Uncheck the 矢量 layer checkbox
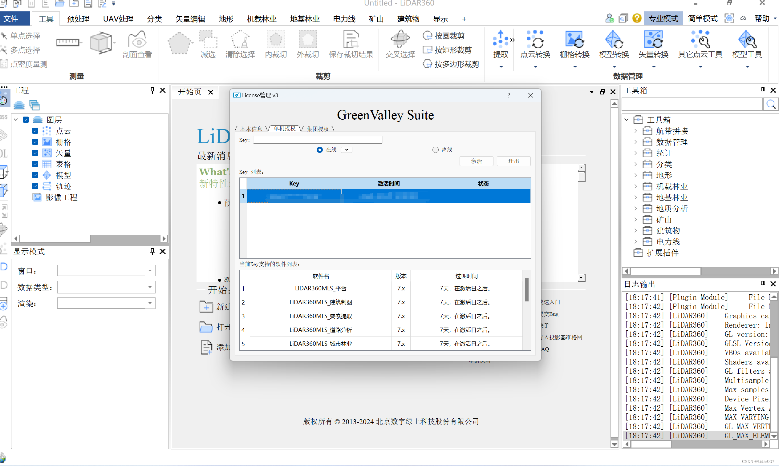Viewport: 779px width, 466px height. (35, 153)
